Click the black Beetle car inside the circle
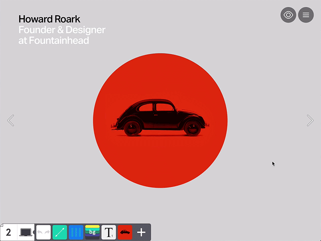321x241 pixels. tap(160, 116)
